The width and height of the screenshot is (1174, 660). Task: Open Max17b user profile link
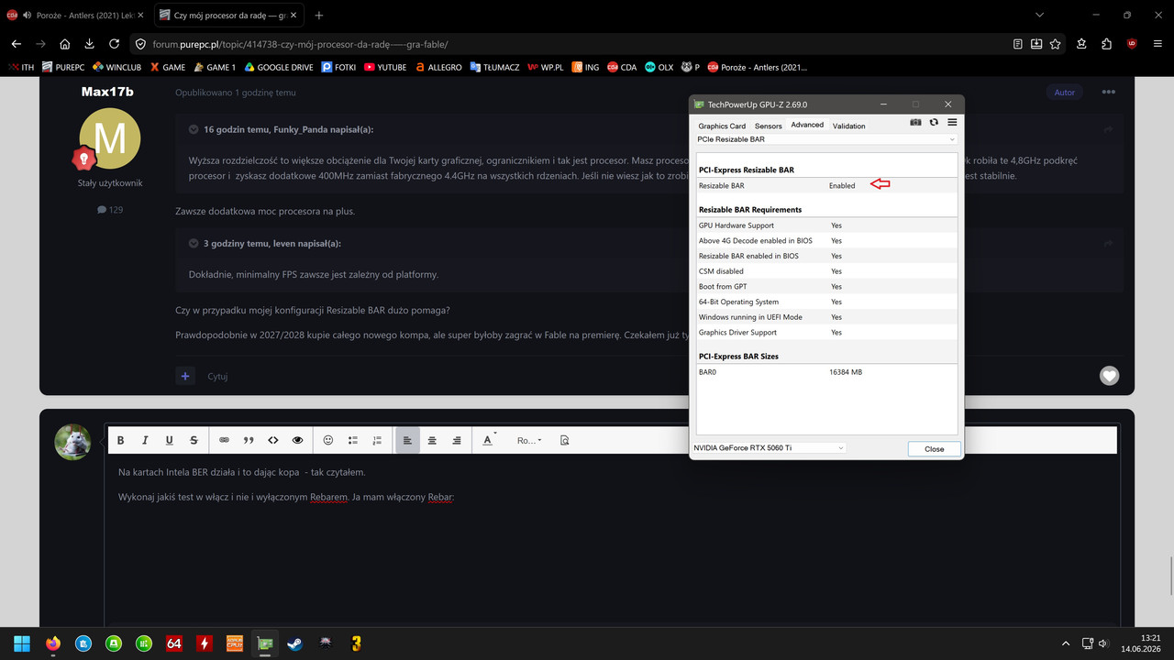[x=107, y=92]
